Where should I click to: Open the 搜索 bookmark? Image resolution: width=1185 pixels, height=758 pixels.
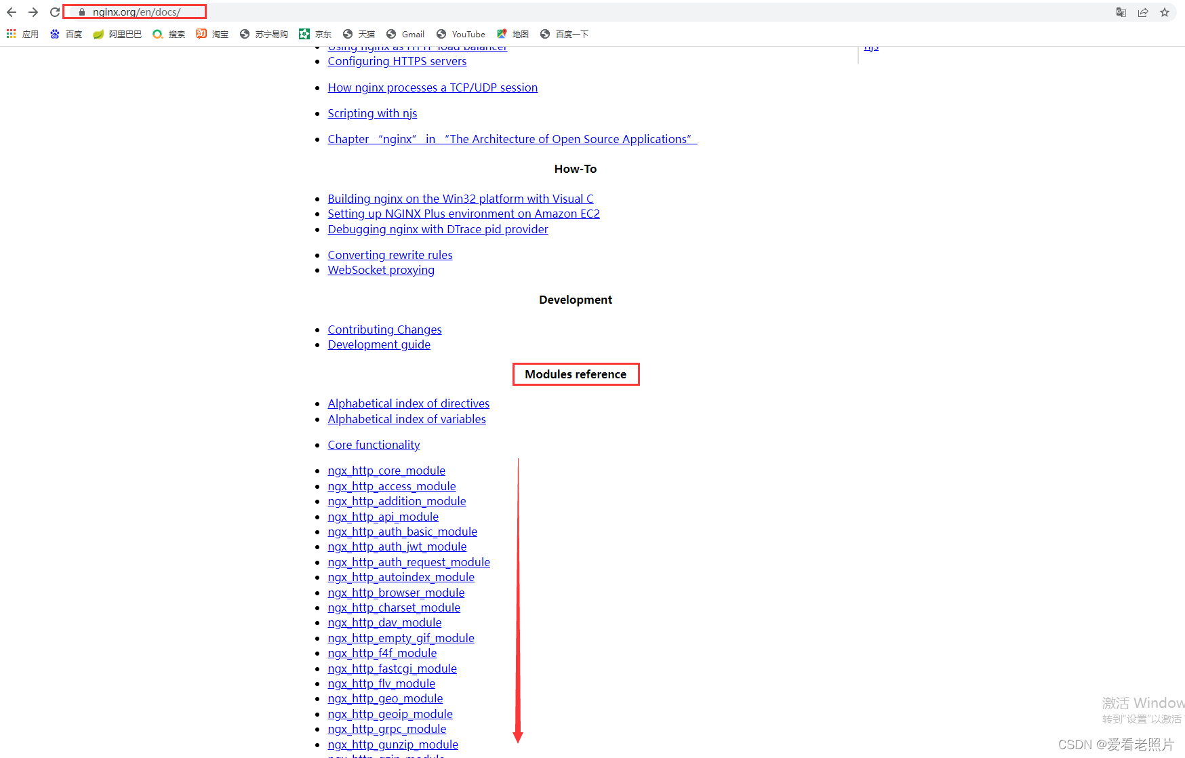coord(169,34)
